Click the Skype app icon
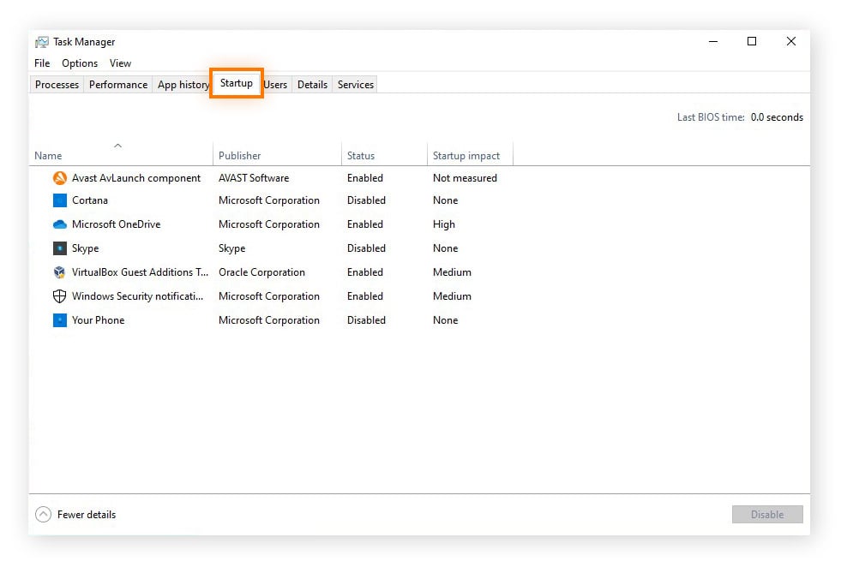This screenshot has height=567, width=841. point(59,248)
